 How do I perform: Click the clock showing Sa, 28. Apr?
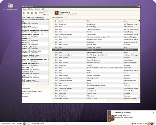(140, 123)
